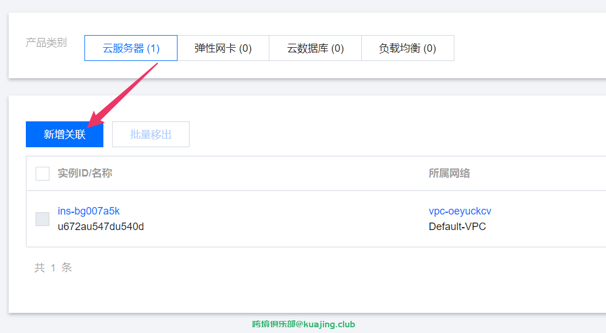Click the Default-VPC text
606x333 pixels.
[x=457, y=227]
